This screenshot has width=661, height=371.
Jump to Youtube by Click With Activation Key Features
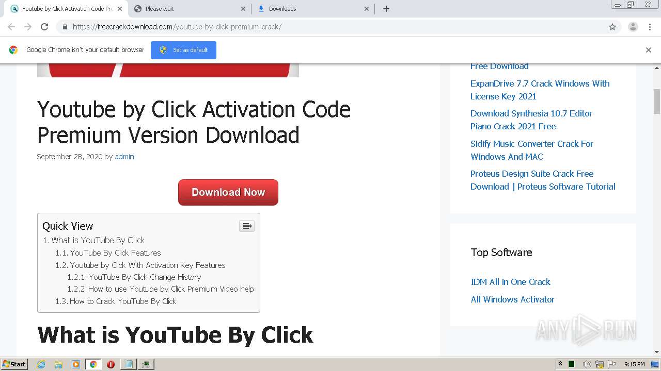pyautogui.click(x=148, y=265)
